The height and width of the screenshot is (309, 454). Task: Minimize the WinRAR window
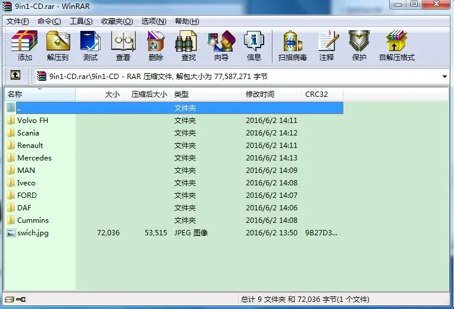(399, 4)
